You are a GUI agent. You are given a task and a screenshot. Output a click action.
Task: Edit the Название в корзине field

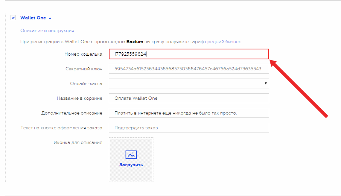(189, 98)
